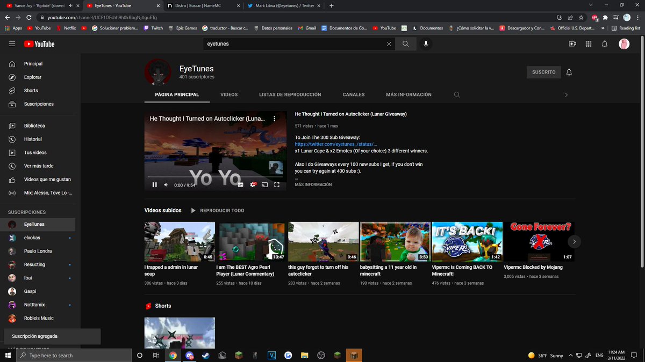Open a new browser tab
645x362 pixels.
(331, 5)
